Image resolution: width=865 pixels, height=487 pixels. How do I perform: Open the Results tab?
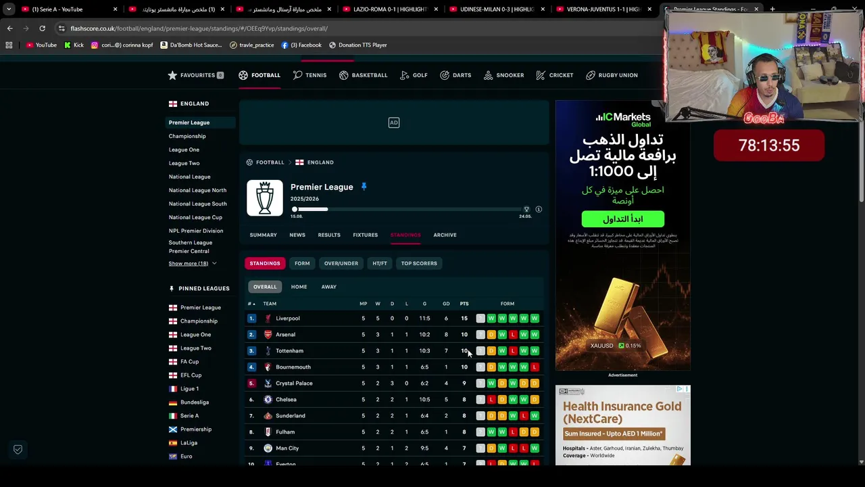pos(329,235)
